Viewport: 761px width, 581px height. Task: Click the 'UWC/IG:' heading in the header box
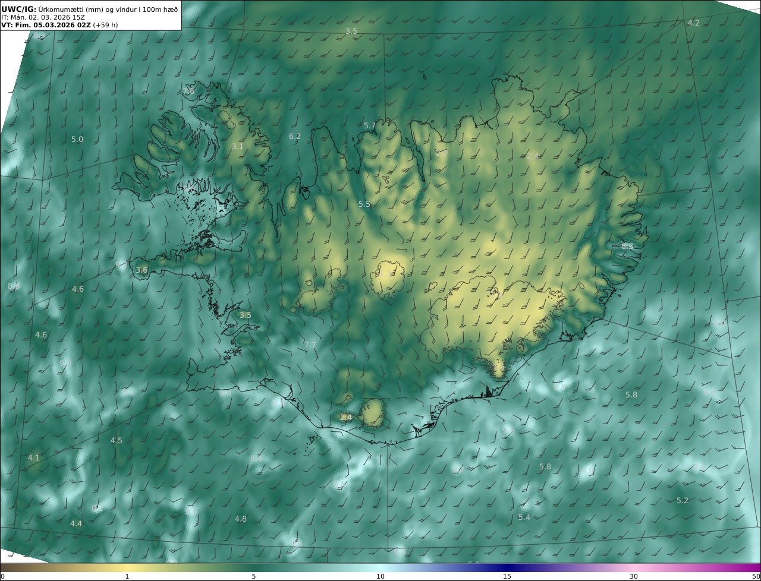(19, 9)
